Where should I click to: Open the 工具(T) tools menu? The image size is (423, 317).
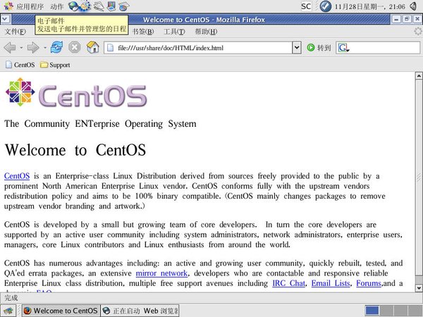[174, 32]
